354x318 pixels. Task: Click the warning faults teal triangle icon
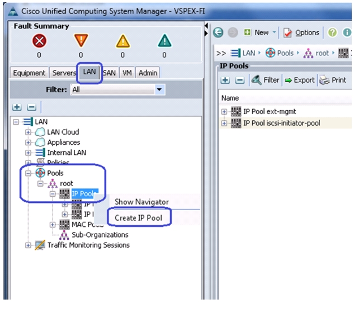point(164,41)
